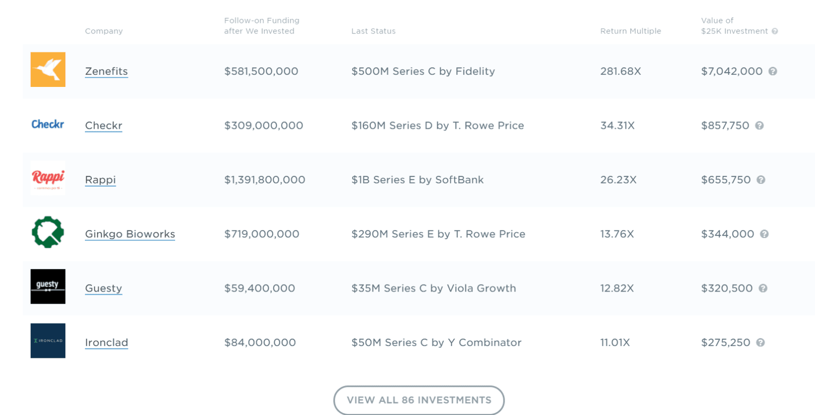This screenshot has width=815, height=415.
Task: Open help for Value of $25K Investment header
Action: pyautogui.click(x=775, y=31)
